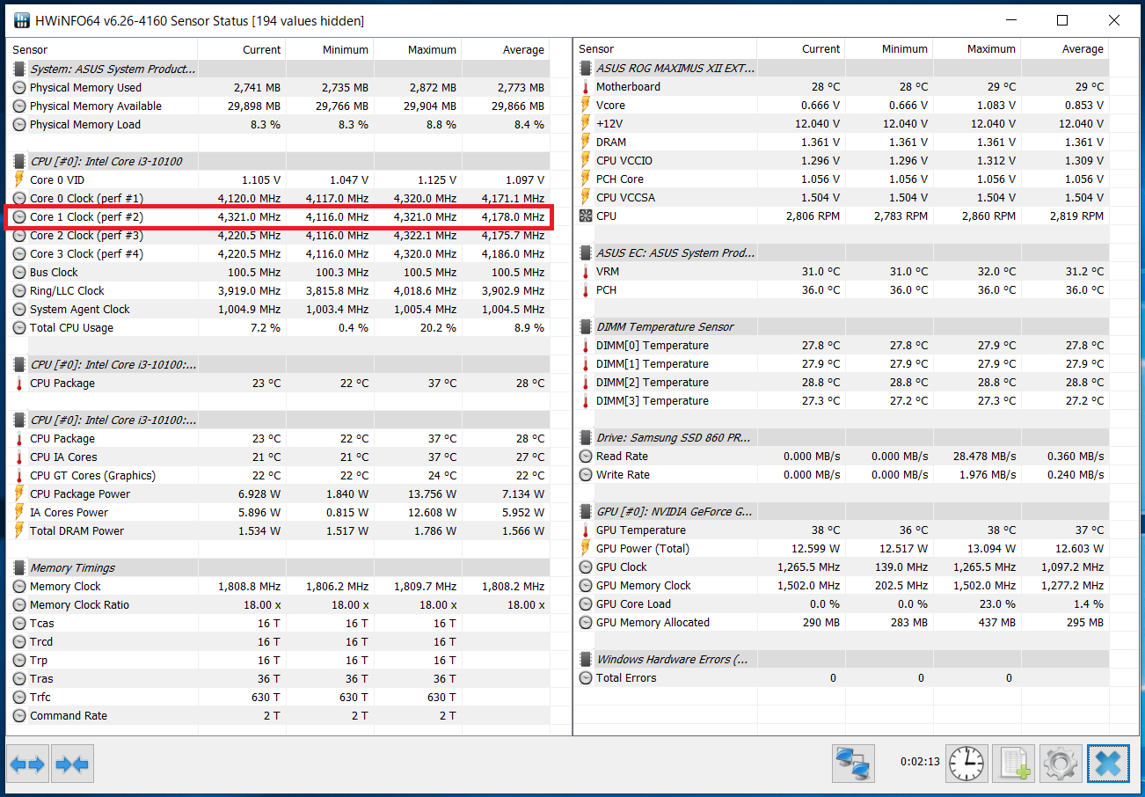Select the Core 0 Clock (perf #1) row
Viewport: 1145px width, 797px height.
point(279,198)
